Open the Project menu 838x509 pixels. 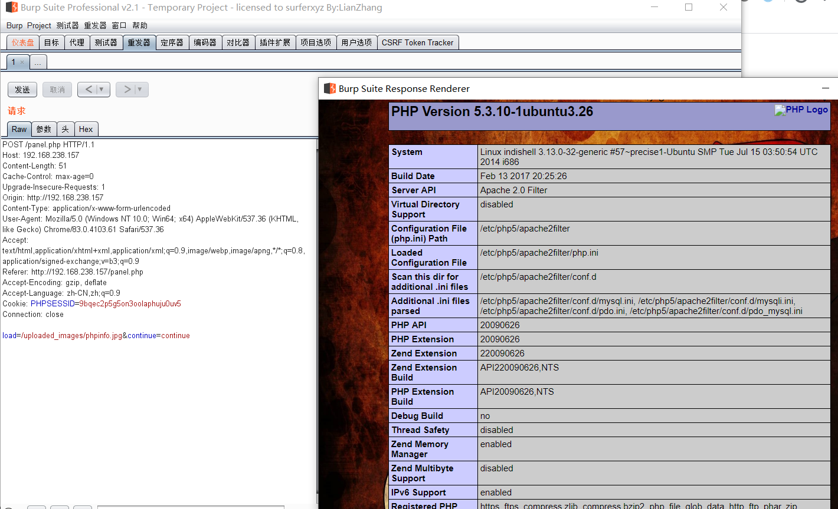coord(39,25)
